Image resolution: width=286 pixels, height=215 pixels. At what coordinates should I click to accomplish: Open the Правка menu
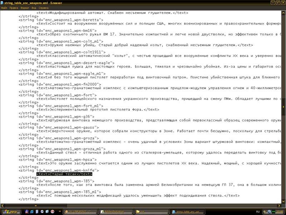click(x=14, y=8)
